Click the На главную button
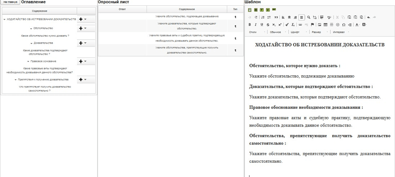395x177 pixels. pyautogui.click(x=10, y=2)
